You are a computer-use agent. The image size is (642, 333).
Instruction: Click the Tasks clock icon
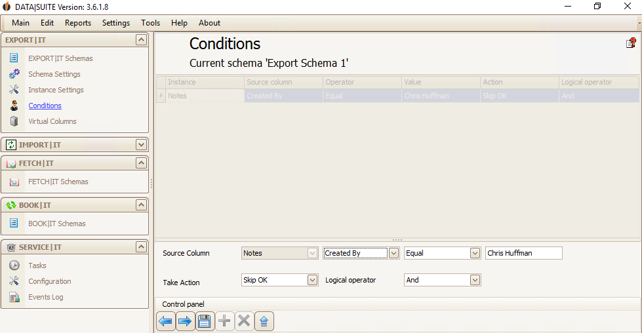click(x=14, y=265)
